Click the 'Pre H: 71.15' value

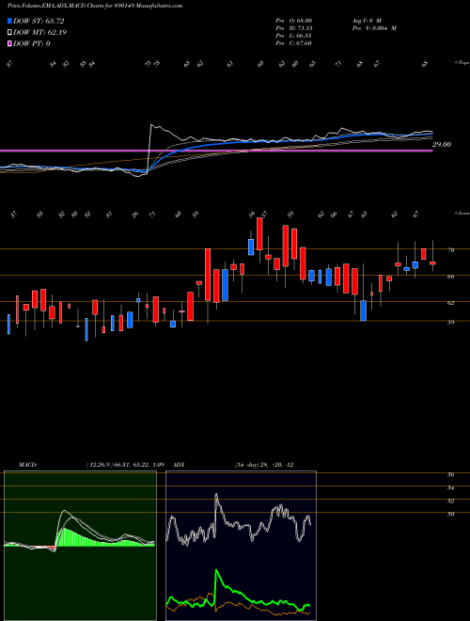click(294, 28)
